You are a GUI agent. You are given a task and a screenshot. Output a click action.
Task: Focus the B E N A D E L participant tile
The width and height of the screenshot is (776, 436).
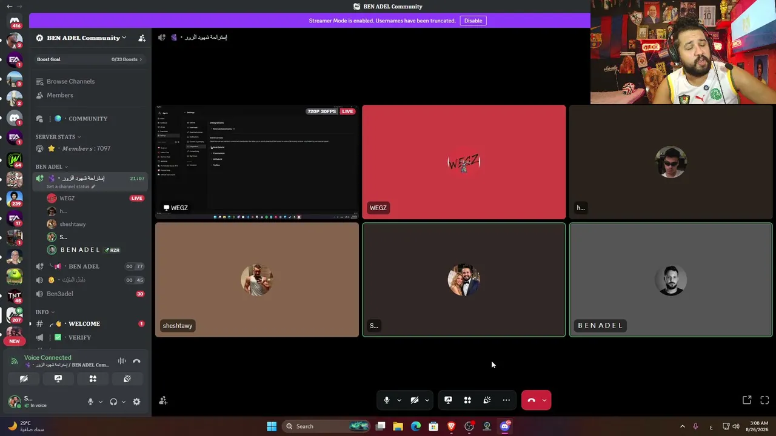pos(671,280)
